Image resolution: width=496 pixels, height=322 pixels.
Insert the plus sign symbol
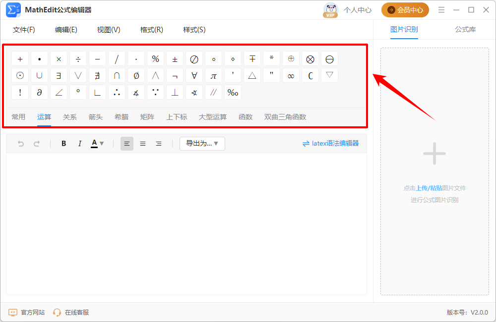click(20, 59)
